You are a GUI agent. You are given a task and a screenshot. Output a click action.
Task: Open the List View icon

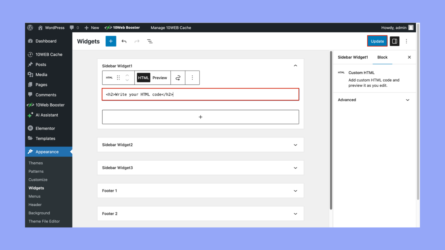[x=150, y=41]
